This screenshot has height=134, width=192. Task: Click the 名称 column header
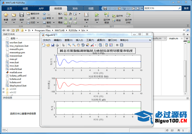13,39
